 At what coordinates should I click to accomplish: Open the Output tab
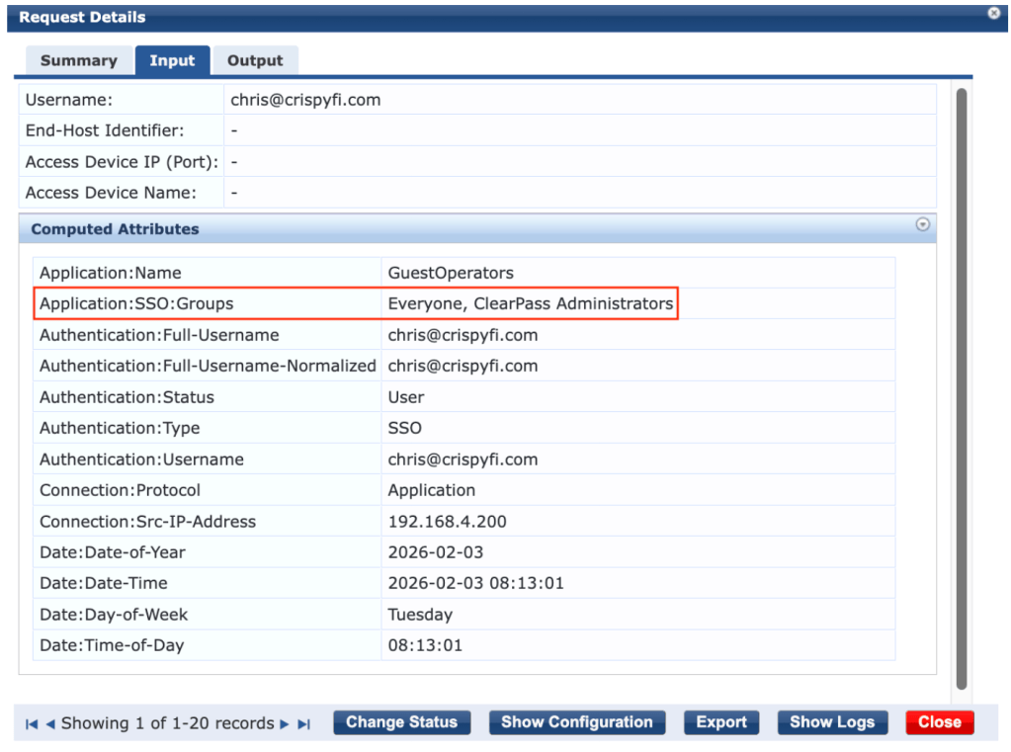click(255, 60)
